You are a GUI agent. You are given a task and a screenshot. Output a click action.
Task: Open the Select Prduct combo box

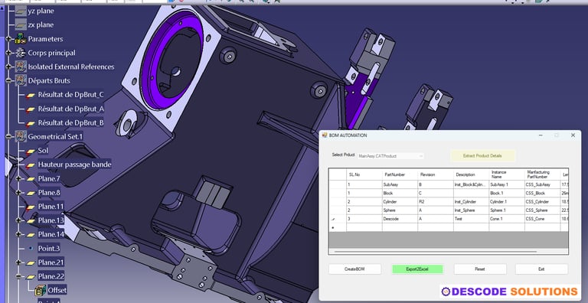[390, 155]
